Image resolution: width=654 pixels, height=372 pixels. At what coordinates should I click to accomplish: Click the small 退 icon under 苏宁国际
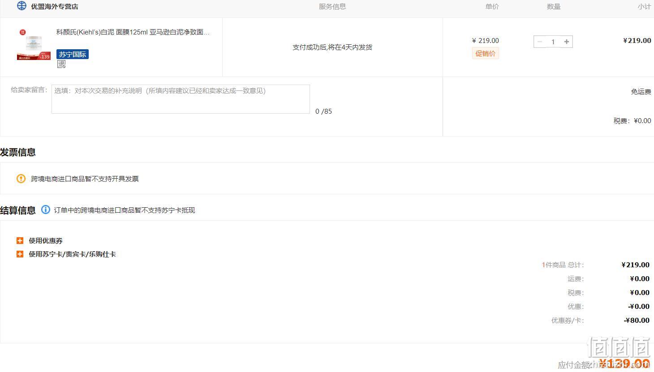tap(61, 64)
